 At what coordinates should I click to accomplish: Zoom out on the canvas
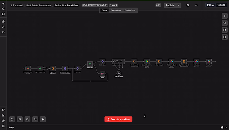pyautogui.click(x=27, y=119)
